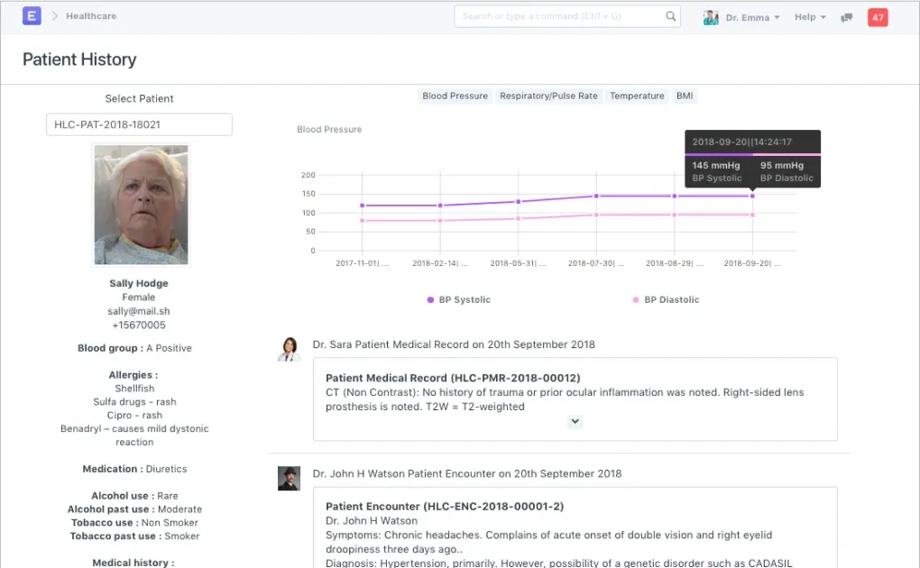Click the red 47 notifications badge

pyautogui.click(x=877, y=16)
